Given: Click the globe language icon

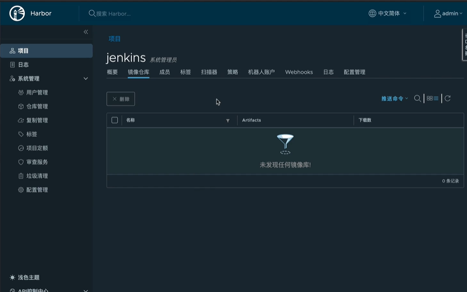Looking at the screenshot, I should (x=372, y=13).
